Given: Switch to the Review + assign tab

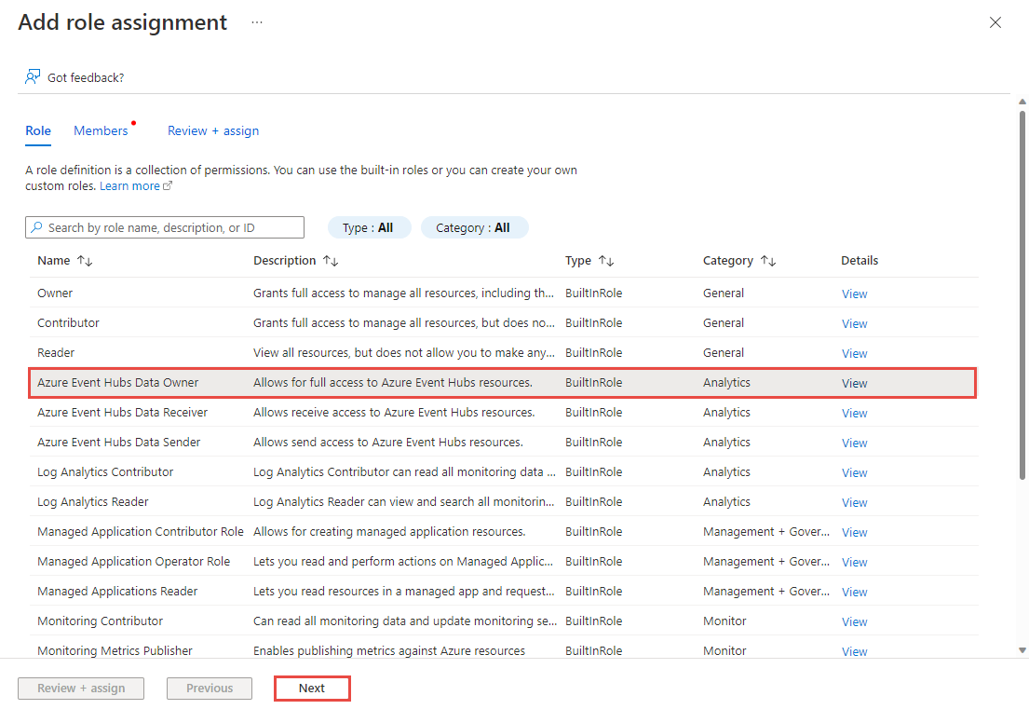Looking at the screenshot, I should click(212, 130).
